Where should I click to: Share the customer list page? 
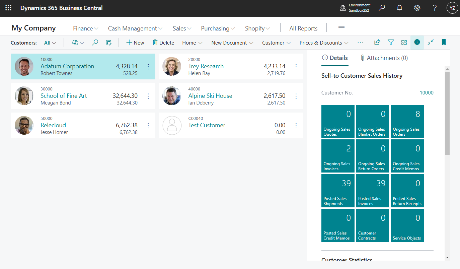[x=377, y=43]
